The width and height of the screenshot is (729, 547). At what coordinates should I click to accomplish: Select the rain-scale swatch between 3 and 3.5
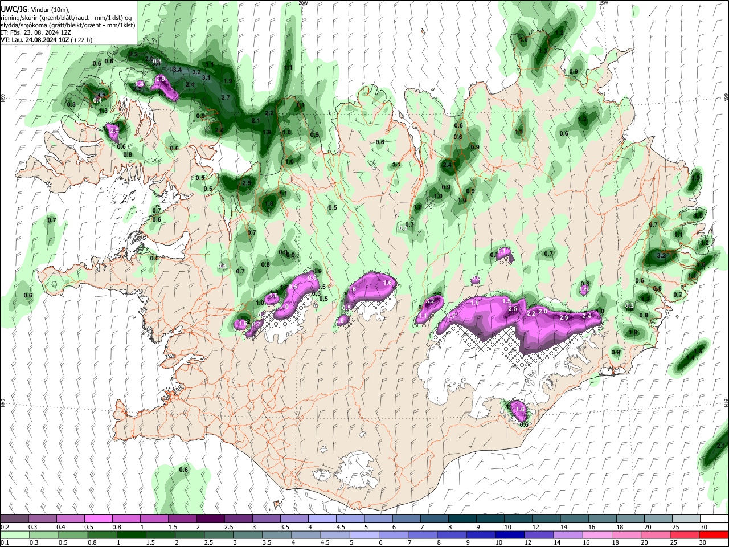[247, 534]
